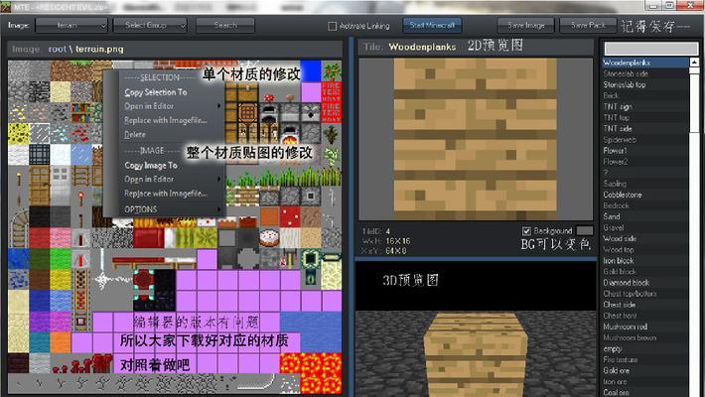Click the Save Pack button
This screenshot has width=705, height=397.
(588, 25)
